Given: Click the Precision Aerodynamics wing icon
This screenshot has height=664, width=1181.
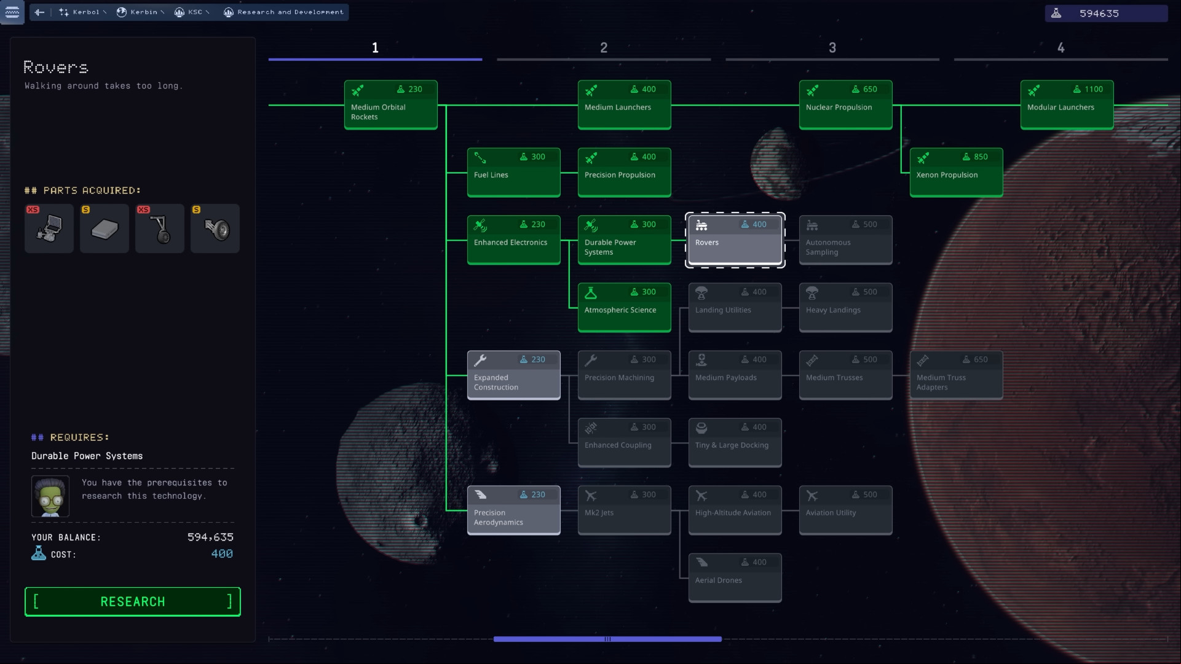Looking at the screenshot, I should (481, 495).
